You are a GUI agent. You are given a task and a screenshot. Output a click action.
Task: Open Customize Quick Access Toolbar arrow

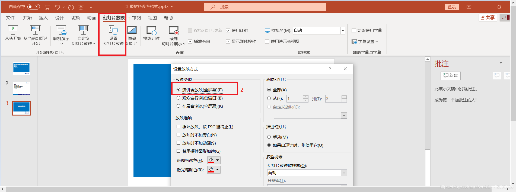pos(91,7)
